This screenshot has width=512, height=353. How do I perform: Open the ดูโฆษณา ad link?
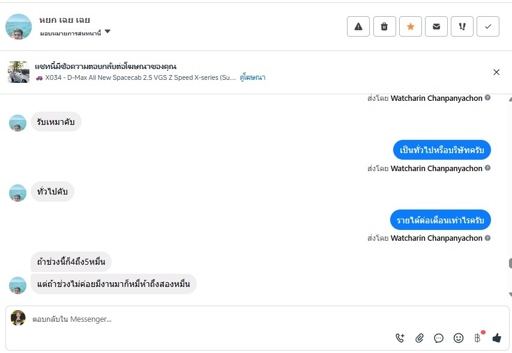click(252, 77)
